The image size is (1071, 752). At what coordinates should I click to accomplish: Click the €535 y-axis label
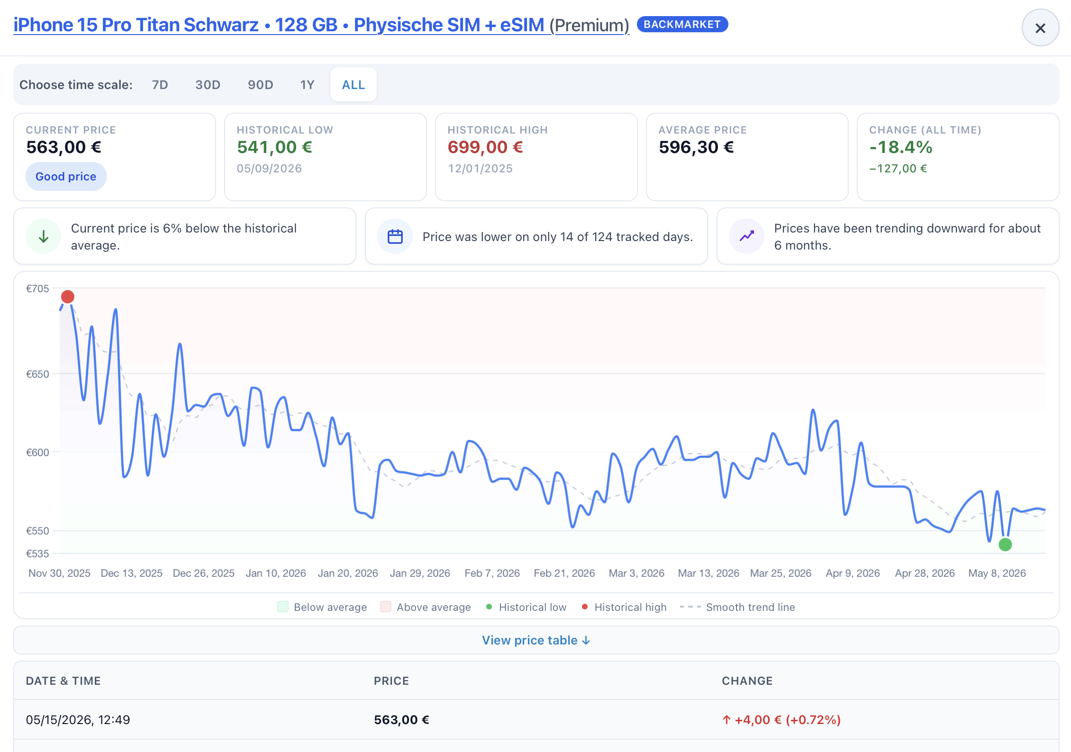(37, 554)
